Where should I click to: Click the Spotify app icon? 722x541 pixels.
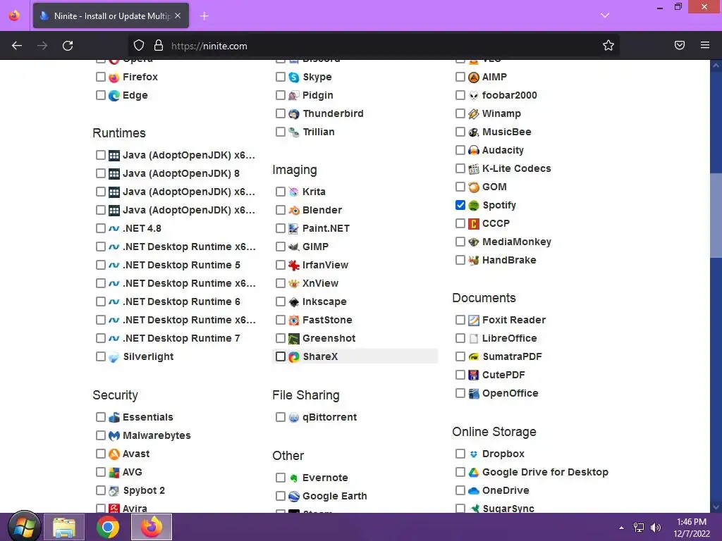click(x=473, y=205)
